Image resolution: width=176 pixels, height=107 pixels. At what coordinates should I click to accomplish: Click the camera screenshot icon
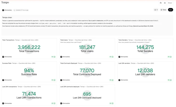tap(165, 3)
